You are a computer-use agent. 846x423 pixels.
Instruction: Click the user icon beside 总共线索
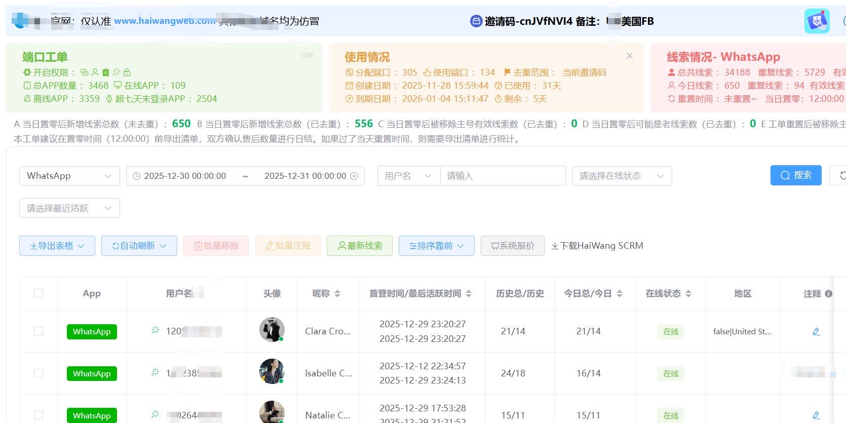pyautogui.click(x=671, y=72)
